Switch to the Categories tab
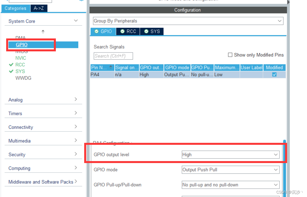This screenshot has height=197, width=307. [15, 8]
